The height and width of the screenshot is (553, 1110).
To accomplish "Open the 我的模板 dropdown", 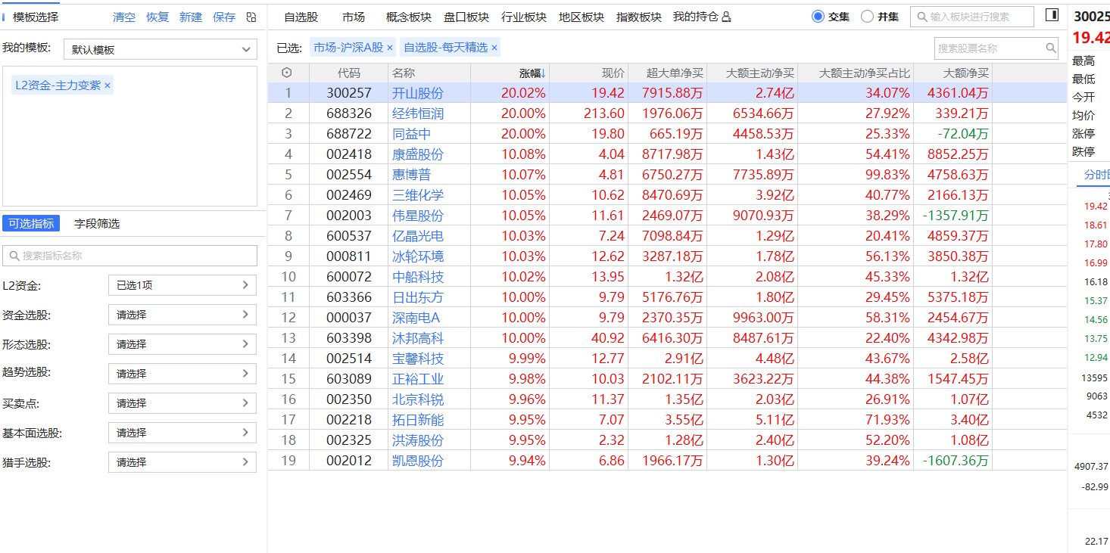I will click(x=161, y=49).
